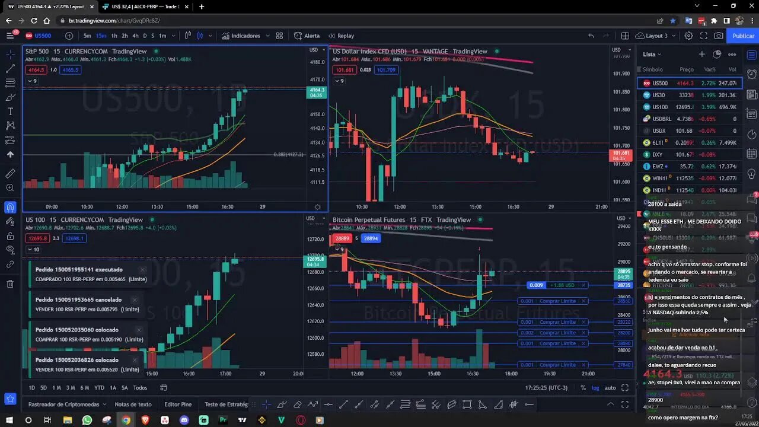This screenshot has width=759, height=427.
Task: Dismiss the Pedido 150051953665 cancelado notification
Action: point(134,299)
